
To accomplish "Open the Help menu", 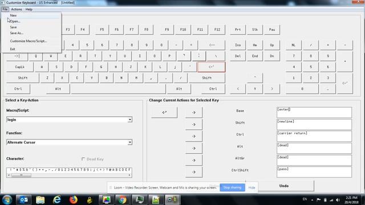I will click(29, 9).
